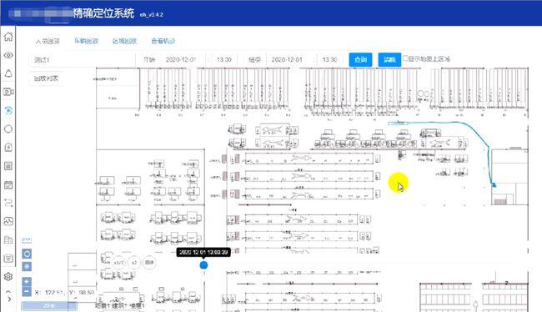Click the map reset rotation icon

[27, 254]
